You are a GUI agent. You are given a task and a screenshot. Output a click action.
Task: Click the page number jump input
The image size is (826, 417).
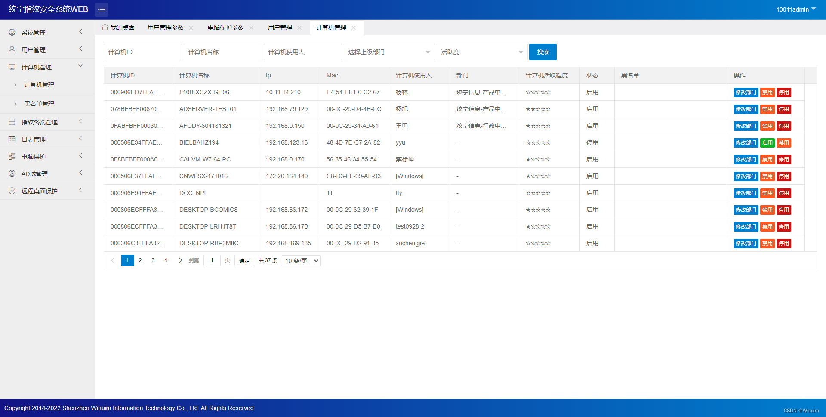(212, 260)
